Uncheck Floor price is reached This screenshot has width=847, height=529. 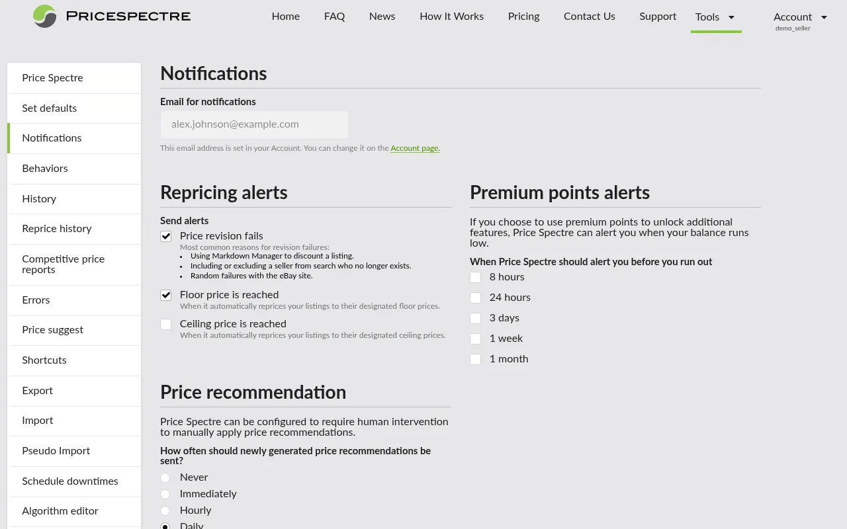pos(165,295)
